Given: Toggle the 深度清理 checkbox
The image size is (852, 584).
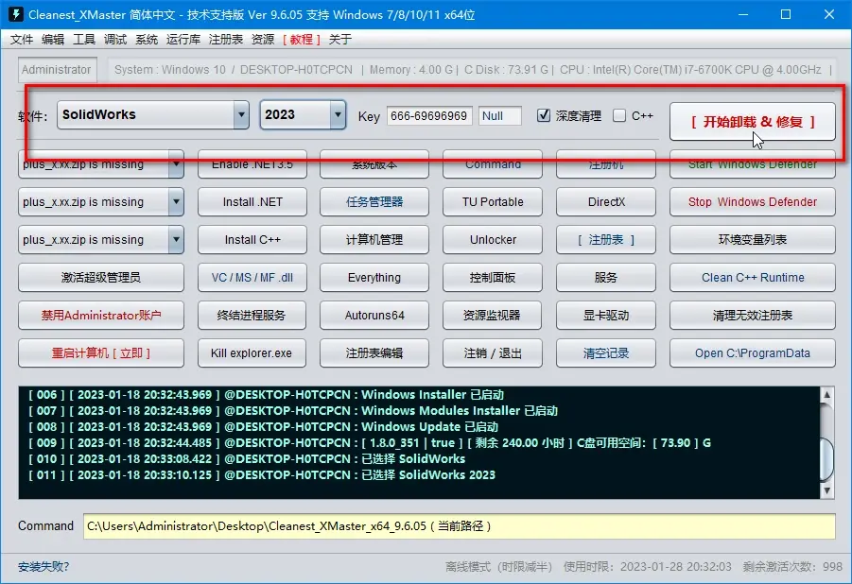Looking at the screenshot, I should (544, 115).
